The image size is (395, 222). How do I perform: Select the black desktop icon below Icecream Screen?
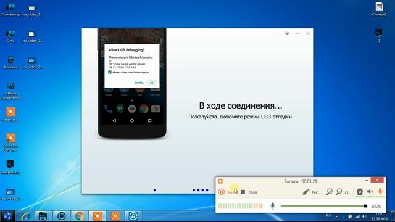(10, 167)
